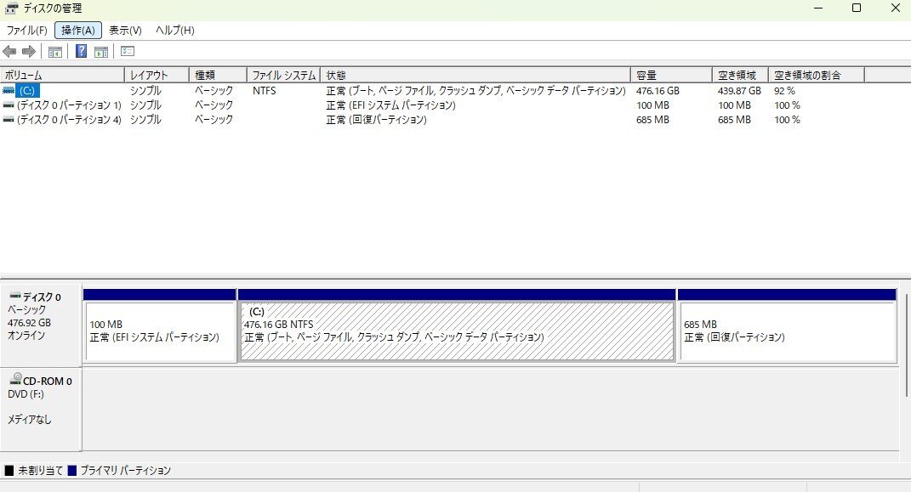Click the 476.92 GB disk size text

tap(29, 323)
